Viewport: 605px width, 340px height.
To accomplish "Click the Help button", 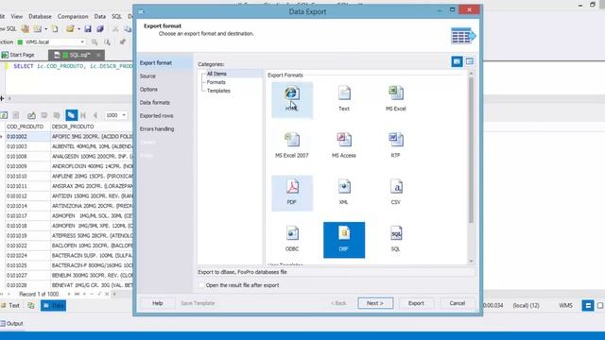I will click(158, 303).
